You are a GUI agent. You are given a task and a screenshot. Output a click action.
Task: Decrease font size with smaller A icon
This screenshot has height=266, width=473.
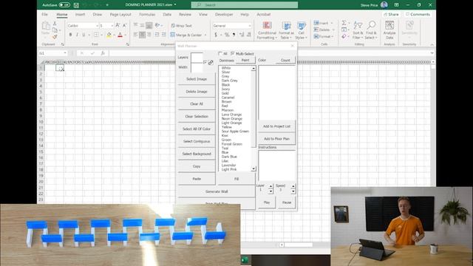point(124,26)
